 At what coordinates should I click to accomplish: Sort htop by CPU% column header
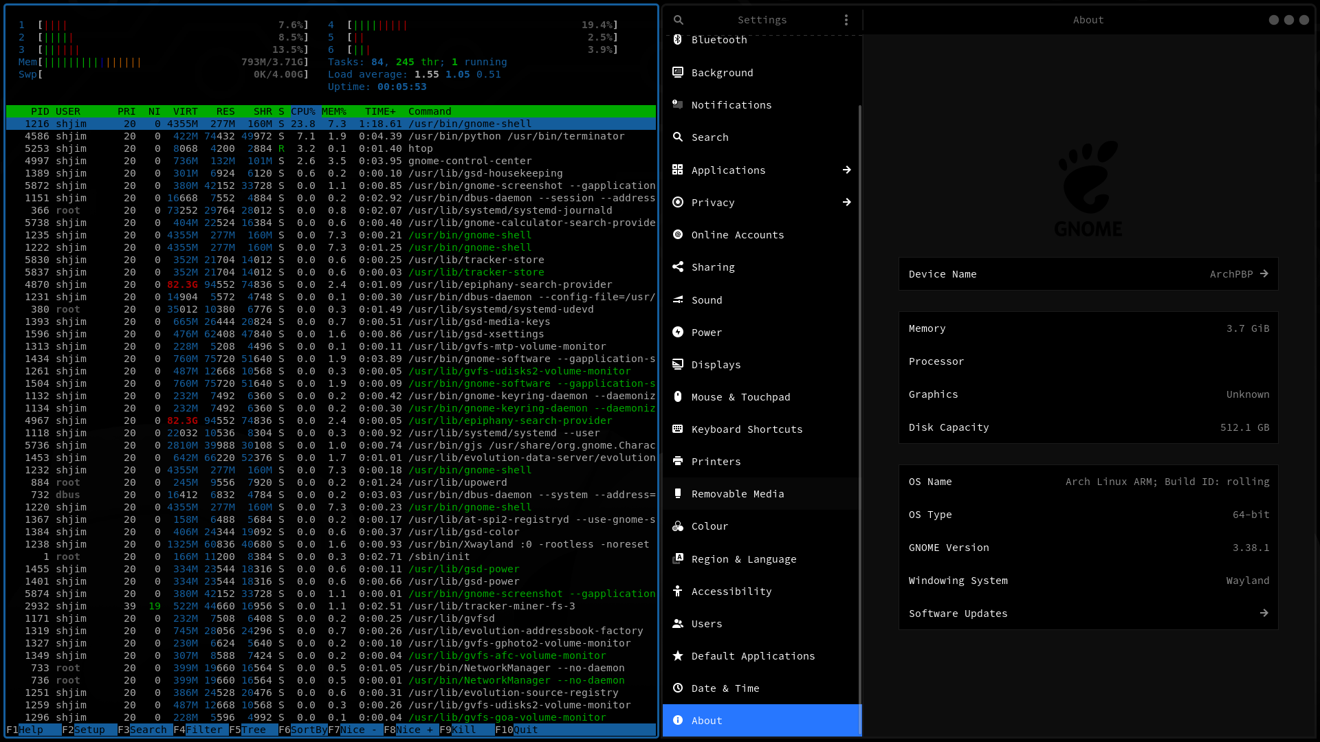(303, 111)
